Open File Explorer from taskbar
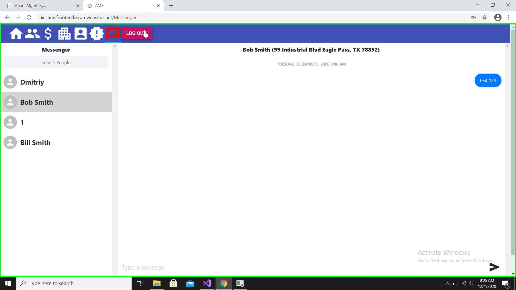Screen dimensions: 516x290 tap(157, 283)
